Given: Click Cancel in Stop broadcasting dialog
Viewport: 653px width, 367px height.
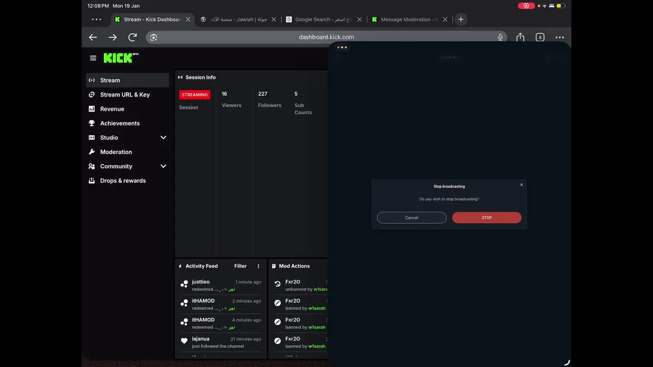Looking at the screenshot, I should pos(412,218).
